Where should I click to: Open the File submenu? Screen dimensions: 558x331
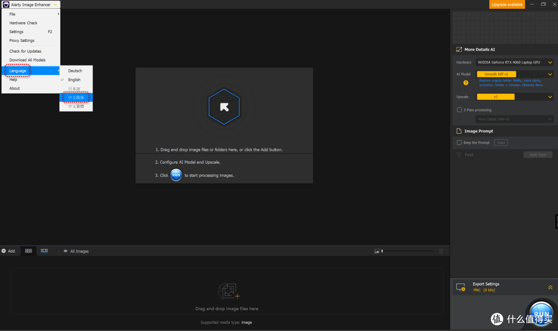(x=31, y=14)
